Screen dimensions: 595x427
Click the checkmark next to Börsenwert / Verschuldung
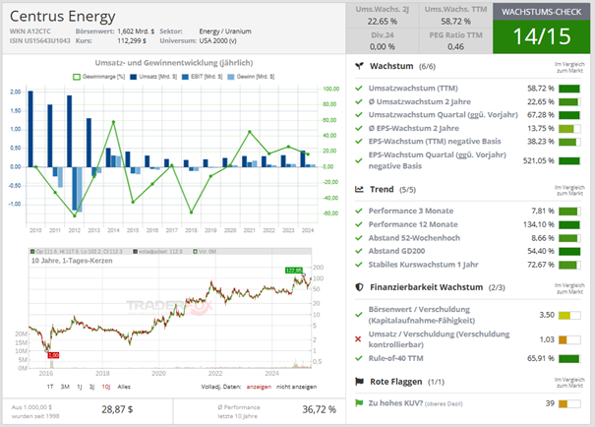pos(359,315)
